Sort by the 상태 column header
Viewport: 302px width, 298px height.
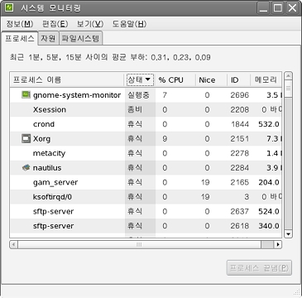[140, 80]
